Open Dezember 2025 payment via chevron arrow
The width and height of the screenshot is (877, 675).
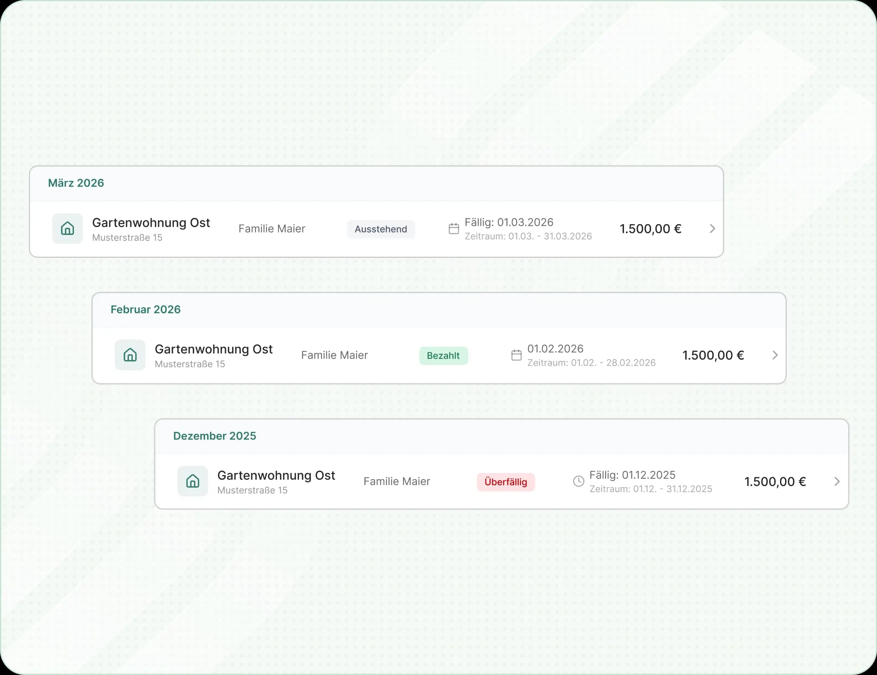[x=837, y=481]
